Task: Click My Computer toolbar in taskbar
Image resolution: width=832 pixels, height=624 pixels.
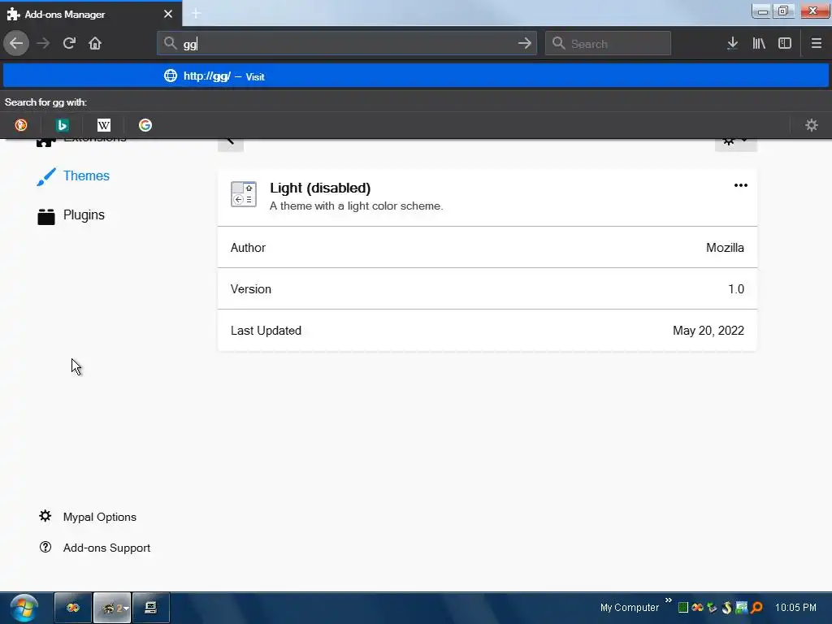Action: (x=630, y=608)
